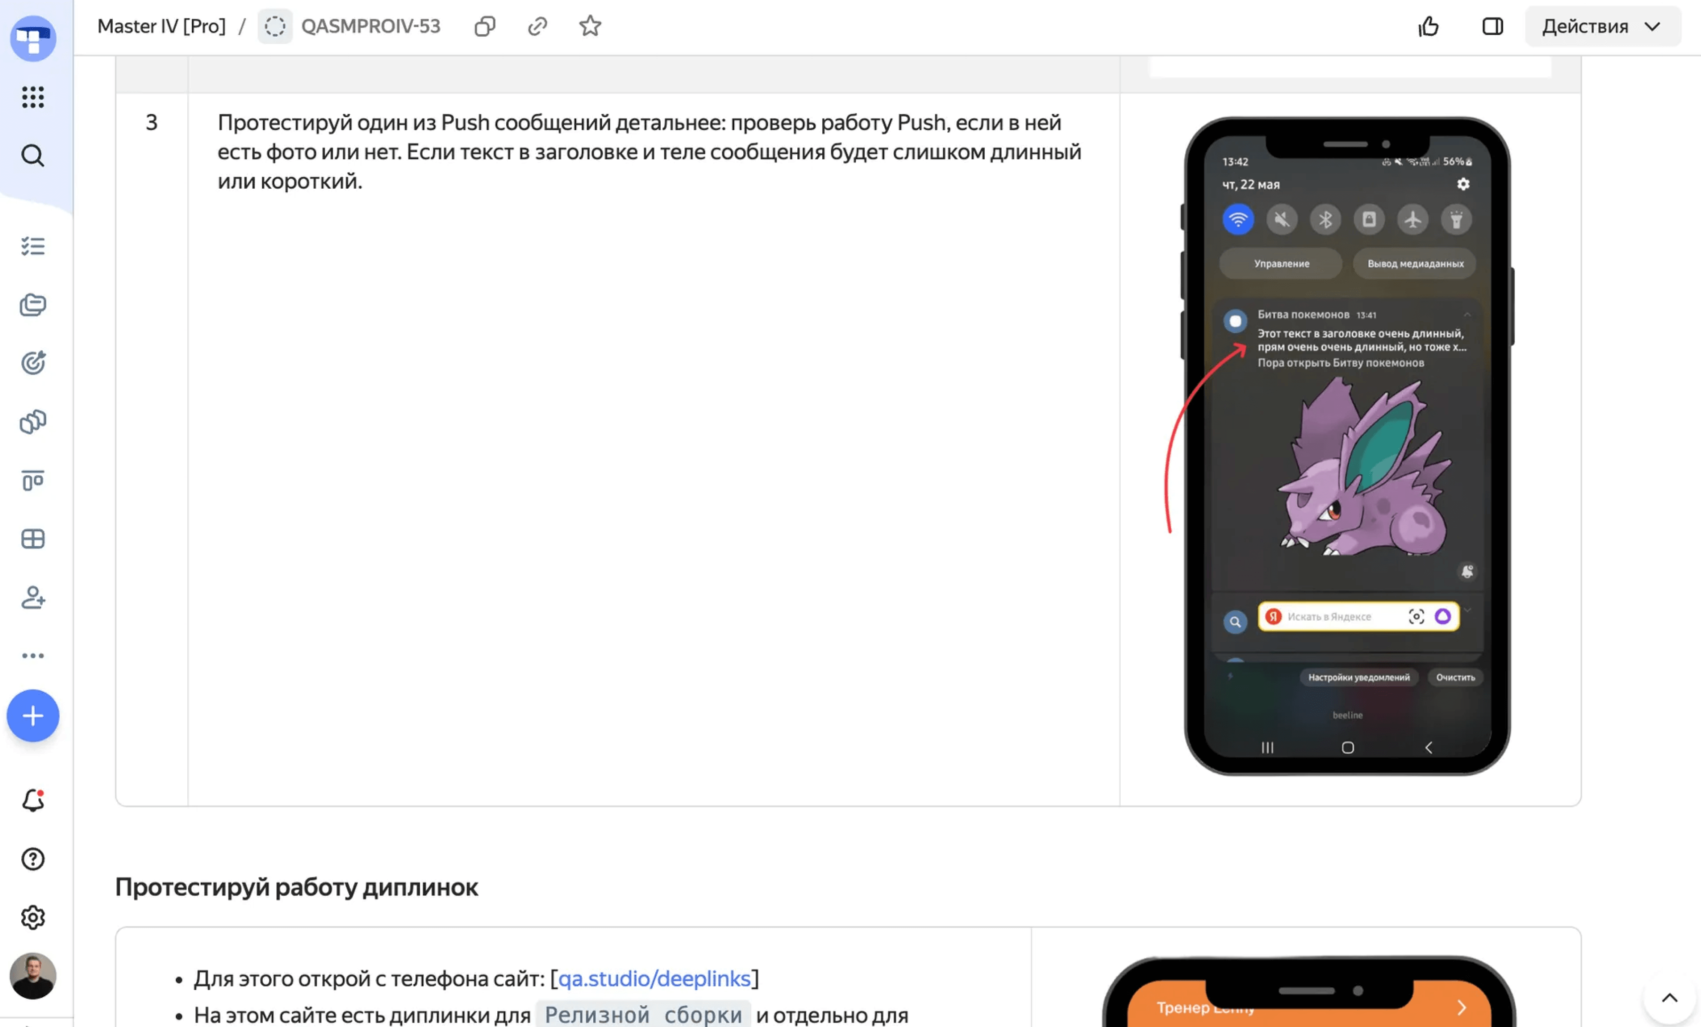1701x1027 pixels.
Task: Open the dashboards grid icon in the sidebar
Action: (32, 539)
